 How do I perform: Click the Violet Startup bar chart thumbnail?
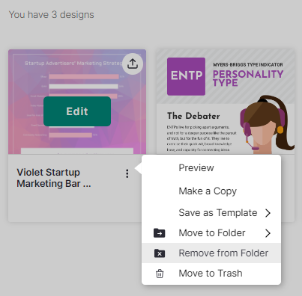[x=77, y=102]
